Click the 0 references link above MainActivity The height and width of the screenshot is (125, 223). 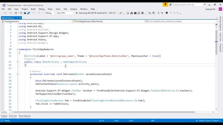click(x=30, y=59)
